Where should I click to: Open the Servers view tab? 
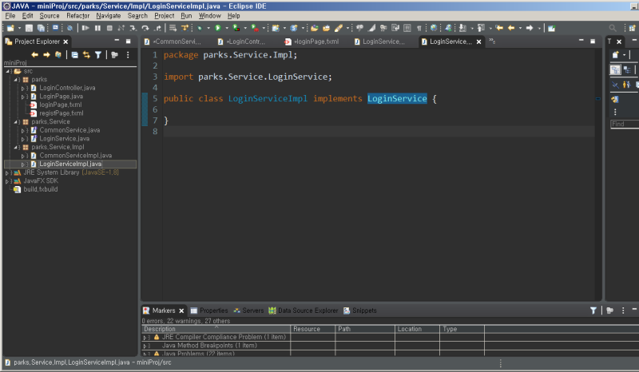coord(248,311)
